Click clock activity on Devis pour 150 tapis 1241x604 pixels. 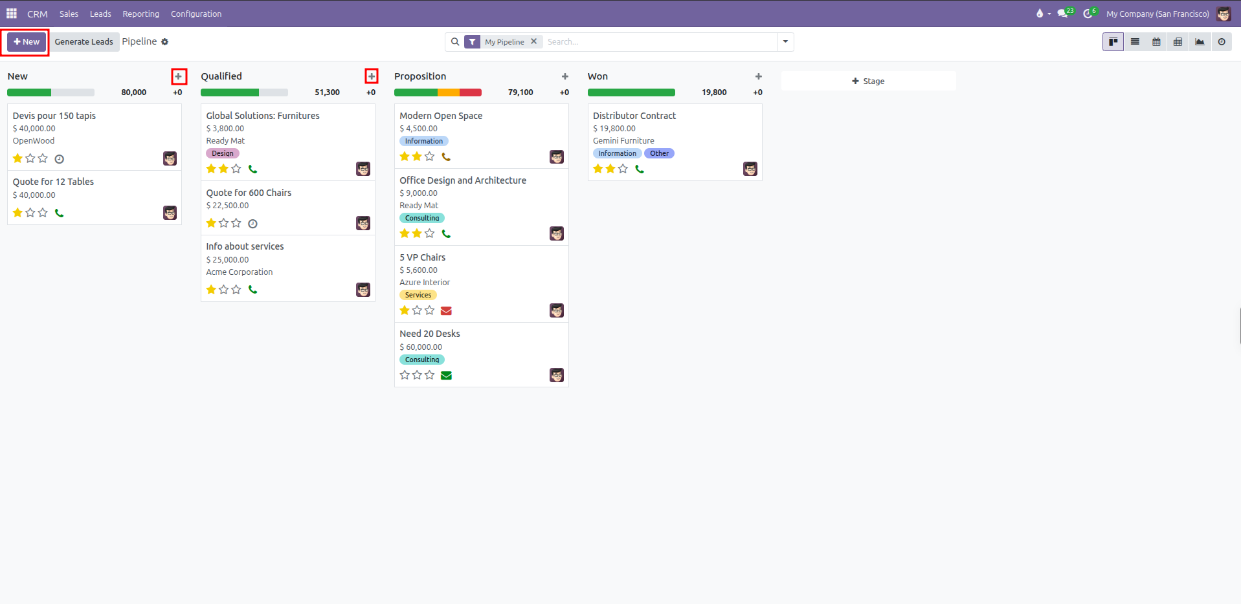click(60, 159)
